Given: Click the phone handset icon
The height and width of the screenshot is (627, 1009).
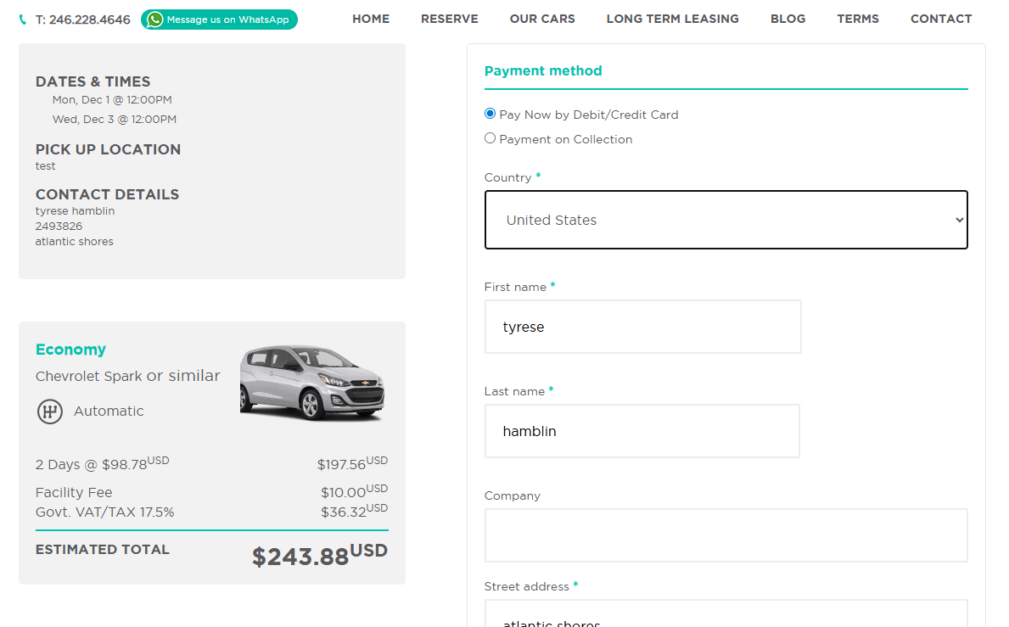Looking at the screenshot, I should click(23, 20).
